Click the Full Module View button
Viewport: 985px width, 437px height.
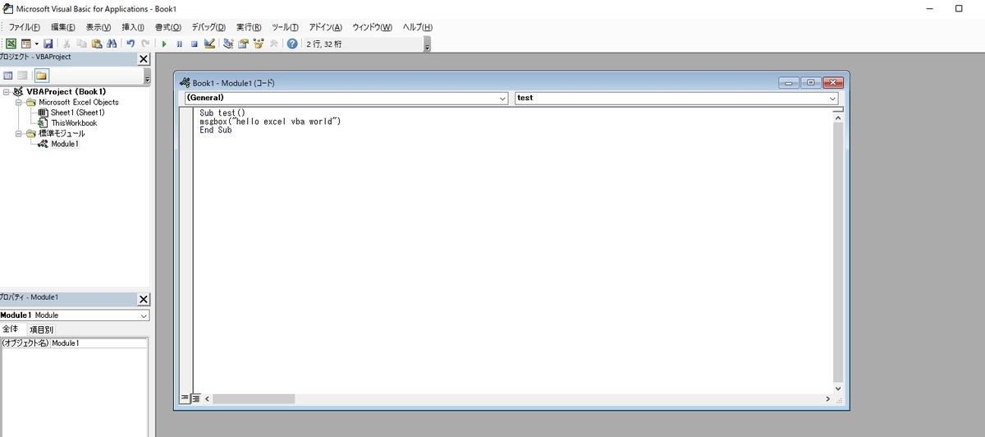[195, 398]
